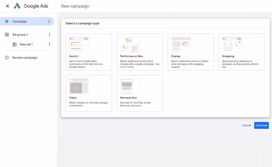Image resolution: width=272 pixels, height=167 pixels.
Task: Click the 'Select a campaign type' heading
Action: [82, 23]
